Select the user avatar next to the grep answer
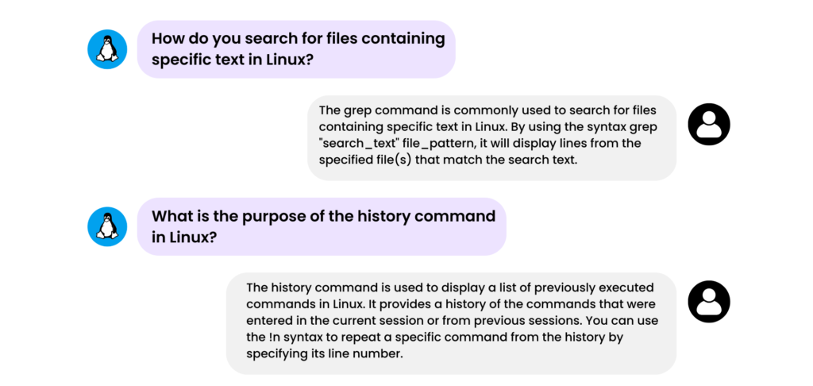Screen dimensions: 813x386 coord(709,124)
